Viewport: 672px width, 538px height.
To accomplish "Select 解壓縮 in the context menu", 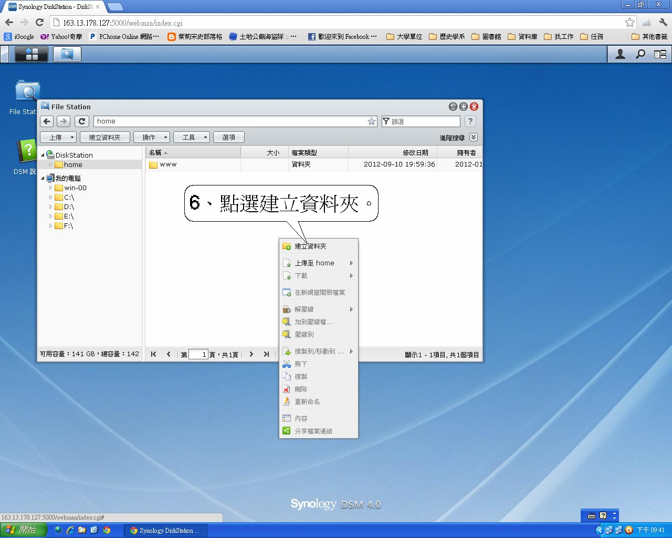I will coord(319,309).
